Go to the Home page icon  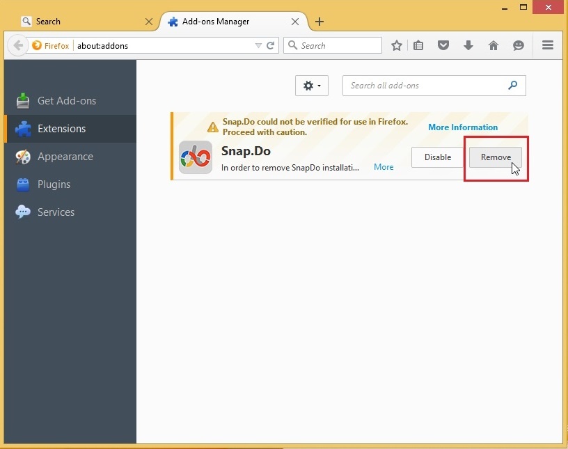point(494,45)
